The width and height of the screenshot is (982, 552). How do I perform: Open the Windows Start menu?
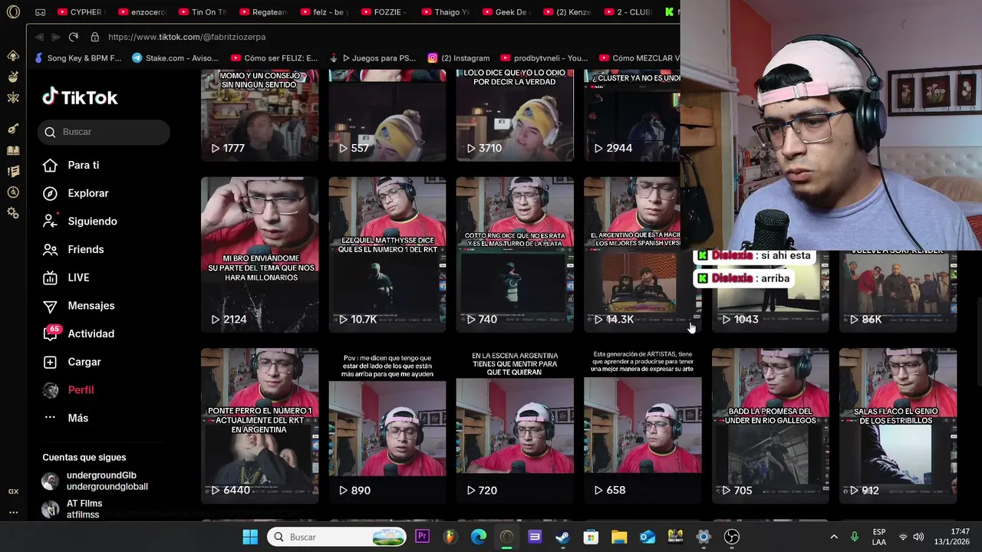(250, 537)
